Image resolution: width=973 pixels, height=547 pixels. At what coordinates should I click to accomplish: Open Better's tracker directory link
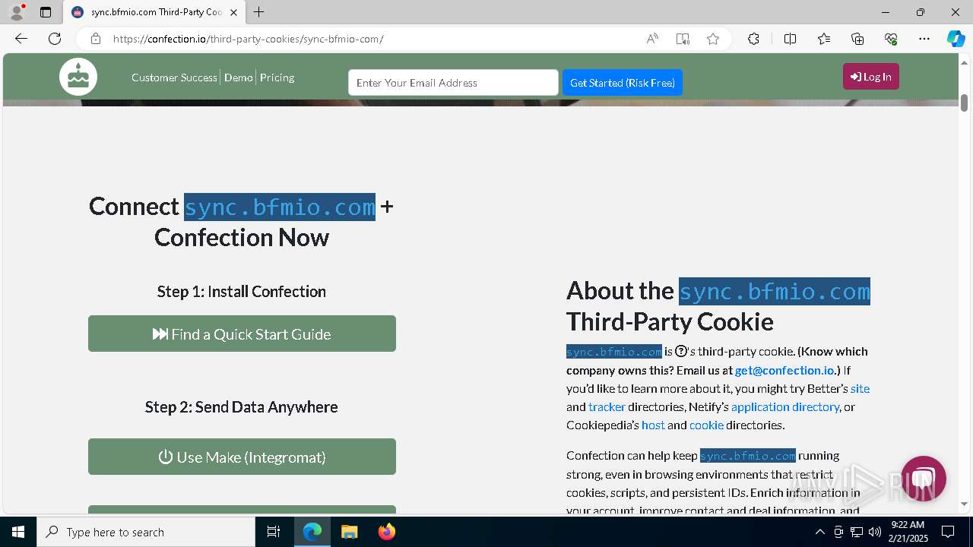(x=607, y=406)
